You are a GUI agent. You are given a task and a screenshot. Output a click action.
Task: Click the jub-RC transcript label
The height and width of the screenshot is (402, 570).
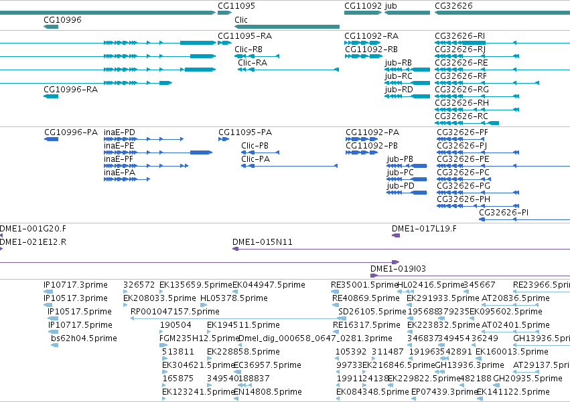point(399,76)
